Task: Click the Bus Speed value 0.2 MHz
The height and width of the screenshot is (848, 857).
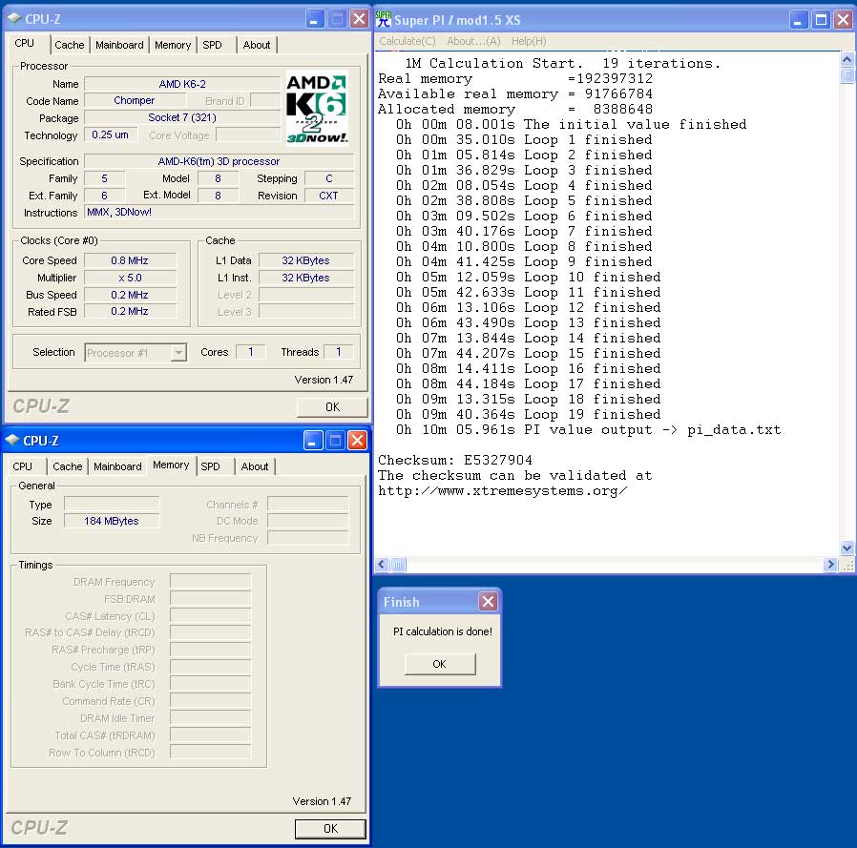Action: (130, 295)
